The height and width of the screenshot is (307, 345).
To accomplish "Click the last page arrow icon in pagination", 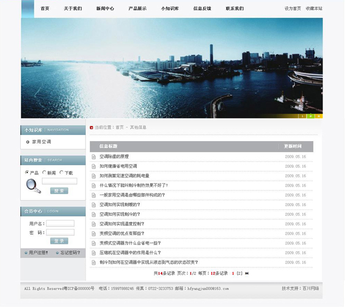I will [x=247, y=273].
